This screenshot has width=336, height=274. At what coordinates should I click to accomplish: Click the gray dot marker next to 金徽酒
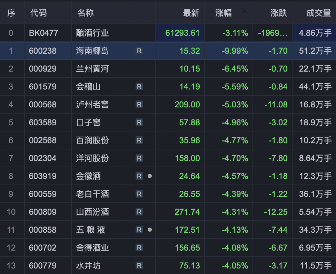point(150,176)
